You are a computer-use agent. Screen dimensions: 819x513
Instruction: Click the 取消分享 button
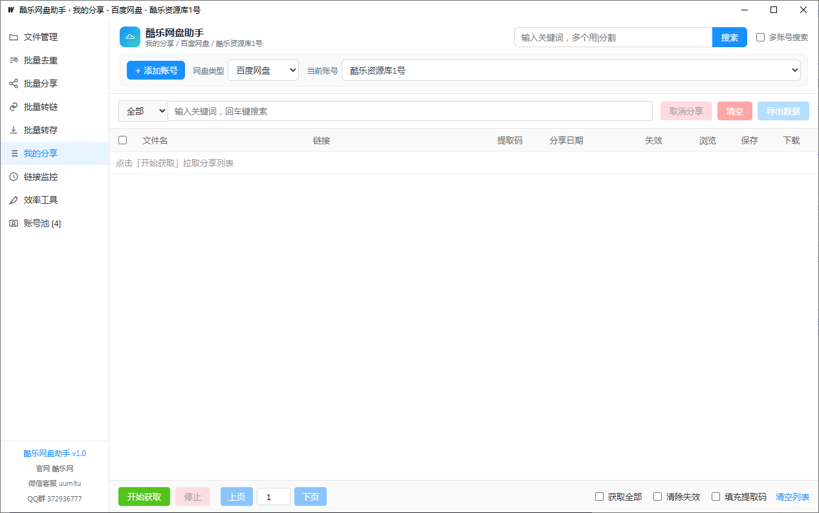pos(686,111)
